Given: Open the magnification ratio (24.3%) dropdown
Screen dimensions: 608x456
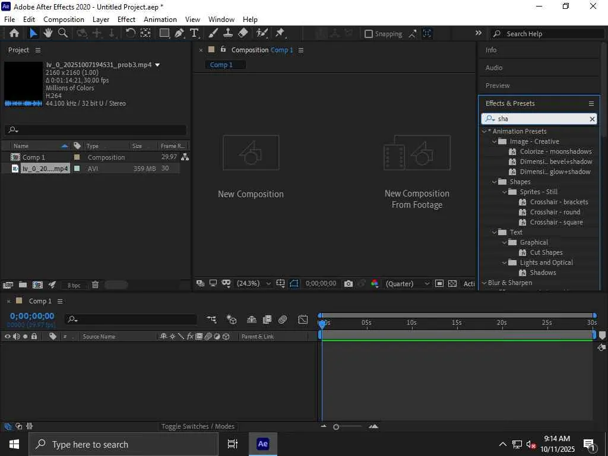Looking at the screenshot, I should pos(254,283).
